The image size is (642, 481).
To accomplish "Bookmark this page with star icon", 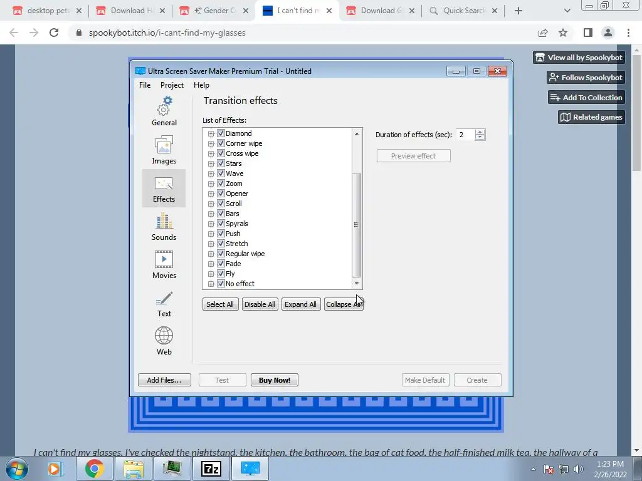I will [563, 33].
